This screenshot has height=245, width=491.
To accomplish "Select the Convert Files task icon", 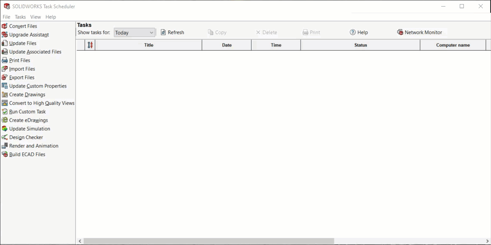I will [23, 26].
